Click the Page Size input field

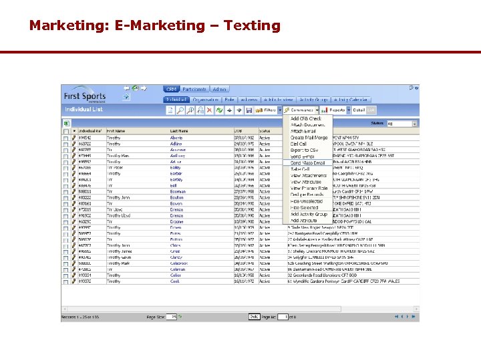click(x=172, y=316)
